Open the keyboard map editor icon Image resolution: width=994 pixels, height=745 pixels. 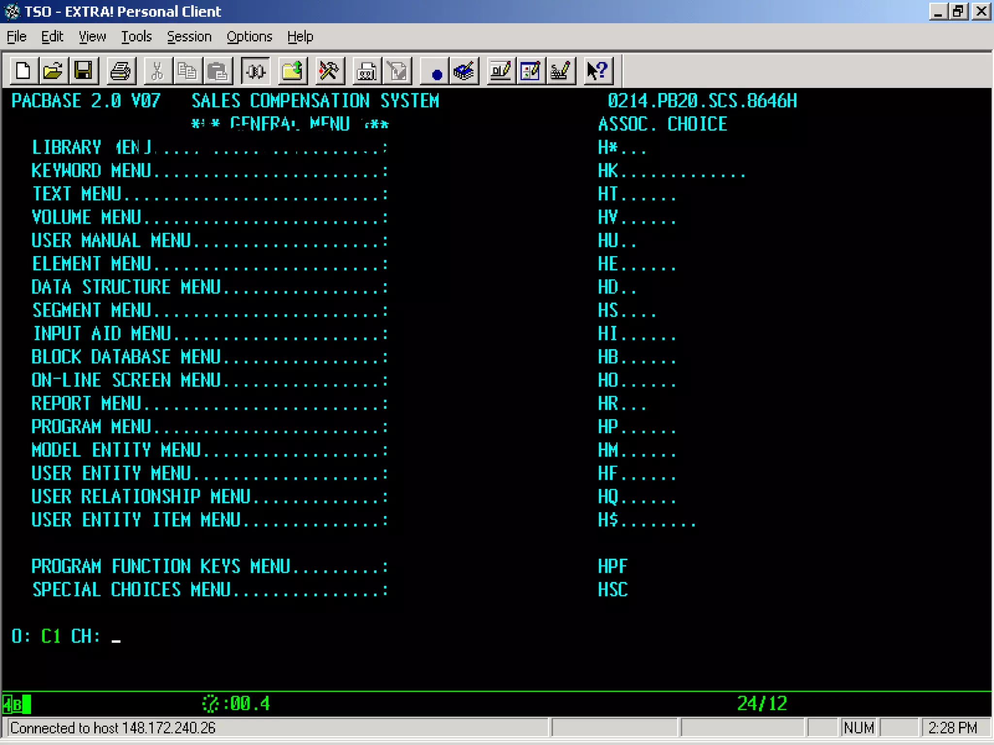coord(561,71)
